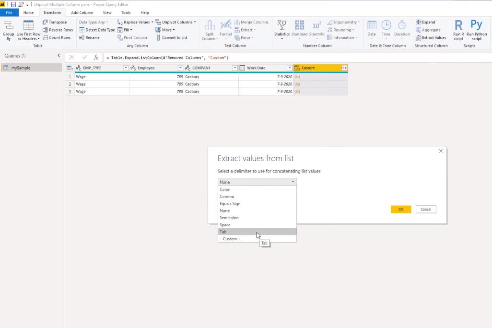Select the Equals Sign delimiter option
The height and width of the screenshot is (328, 492).
[x=257, y=204]
